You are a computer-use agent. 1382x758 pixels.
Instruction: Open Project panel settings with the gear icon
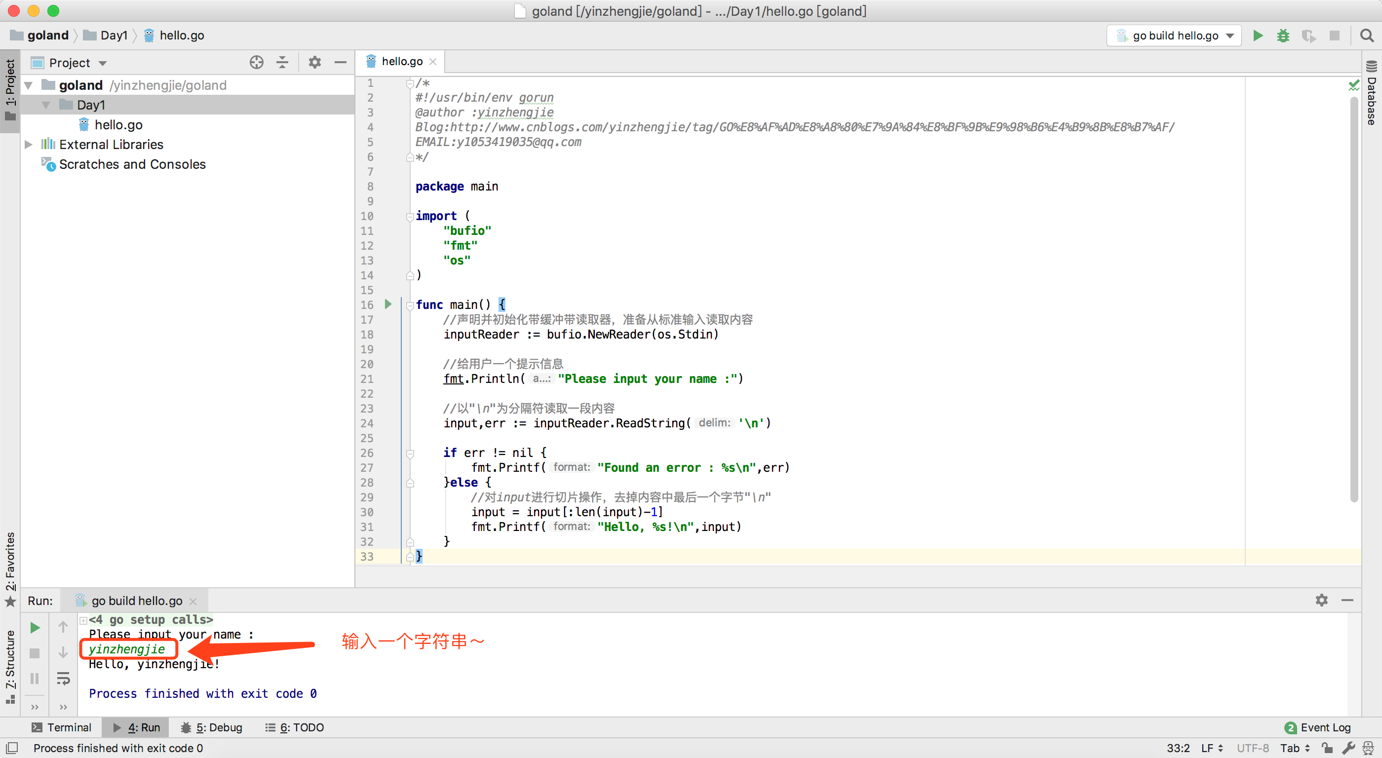click(315, 62)
